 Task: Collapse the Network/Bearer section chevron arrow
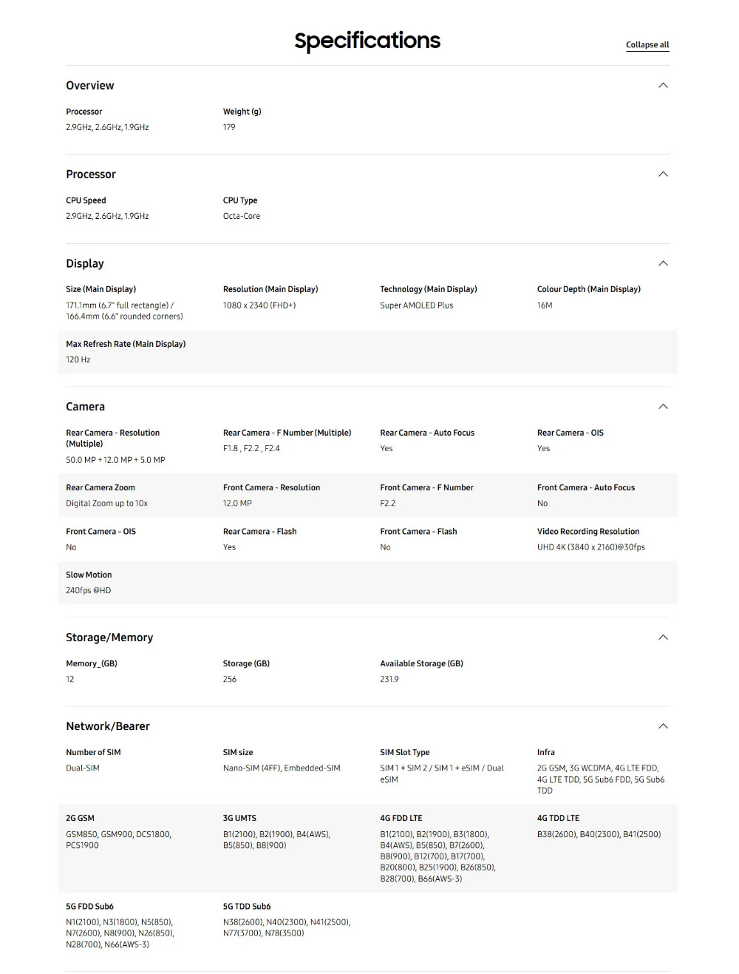click(663, 726)
